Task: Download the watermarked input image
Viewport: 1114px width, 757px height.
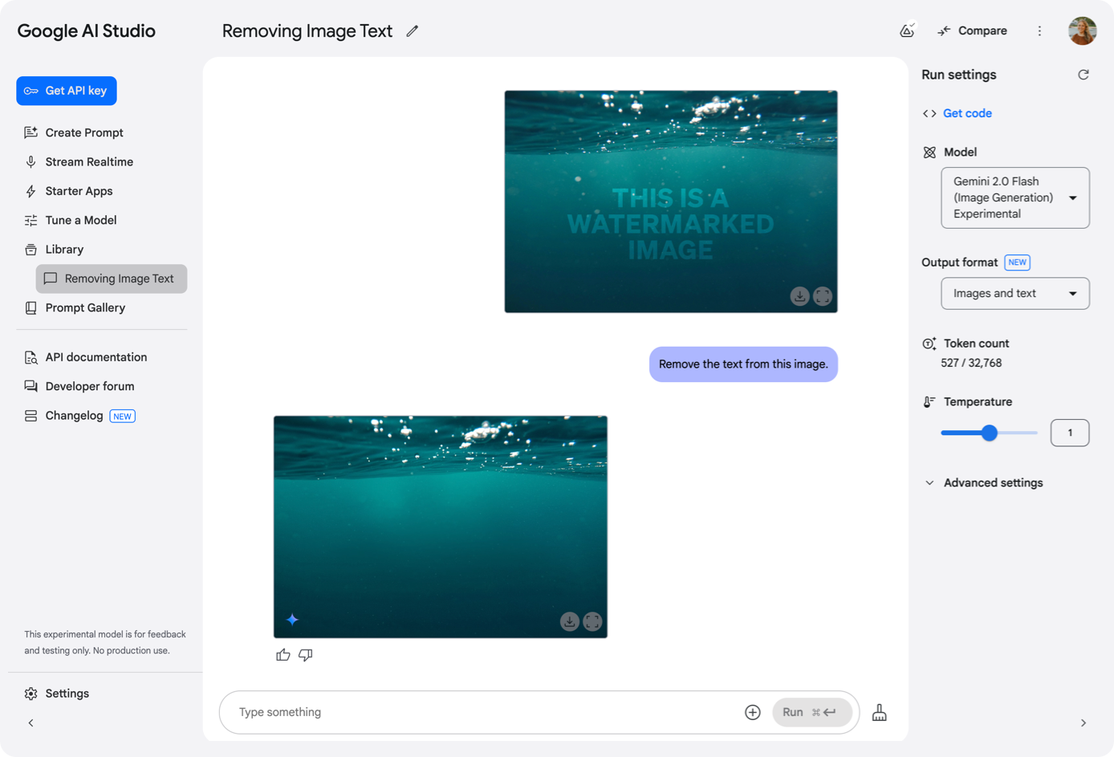Action: (x=799, y=296)
